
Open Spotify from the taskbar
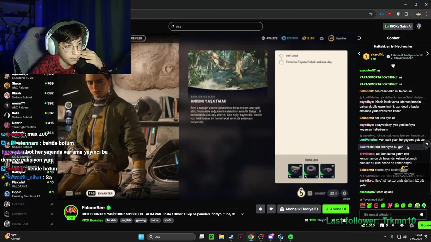[291, 237]
